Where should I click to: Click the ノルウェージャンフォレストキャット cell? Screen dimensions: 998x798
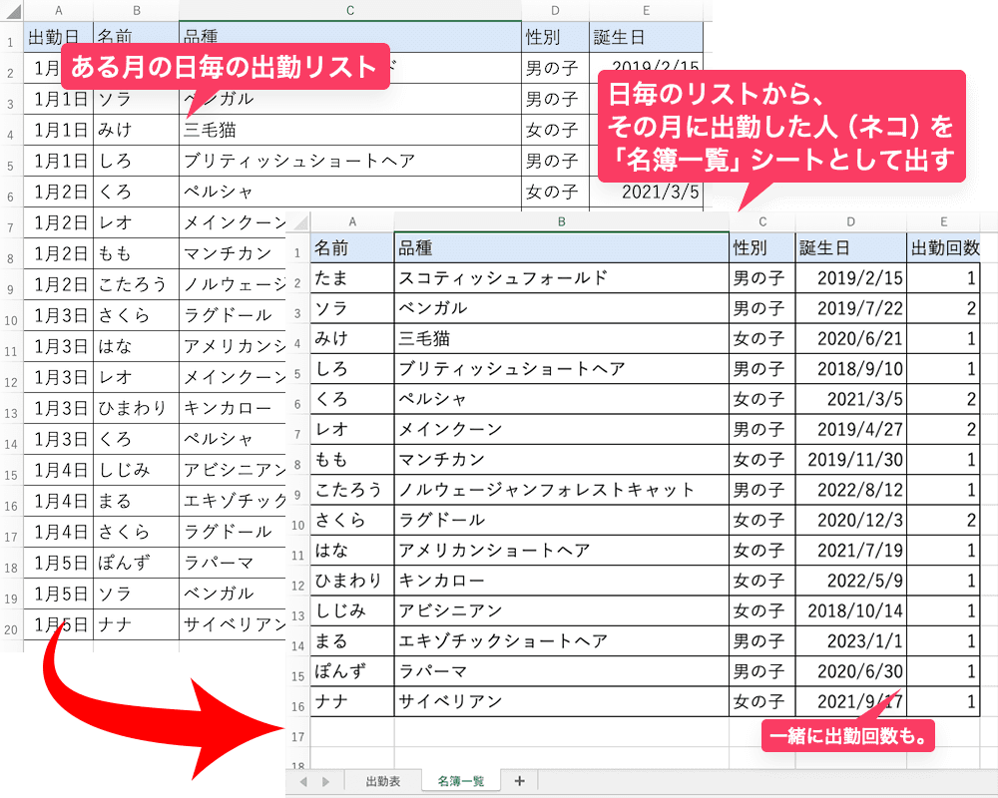coord(561,490)
